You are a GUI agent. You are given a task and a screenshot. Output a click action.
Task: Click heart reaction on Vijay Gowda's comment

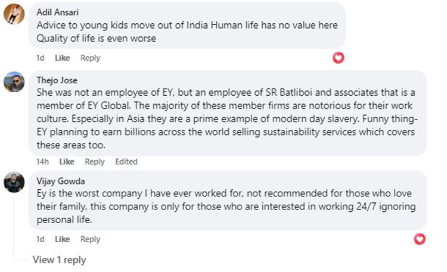coord(420,239)
